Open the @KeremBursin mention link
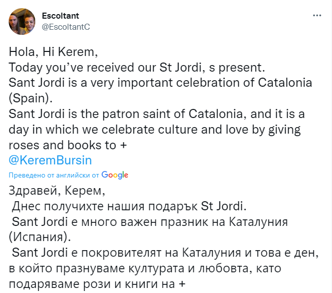This screenshot has width=332, height=293. point(52,159)
